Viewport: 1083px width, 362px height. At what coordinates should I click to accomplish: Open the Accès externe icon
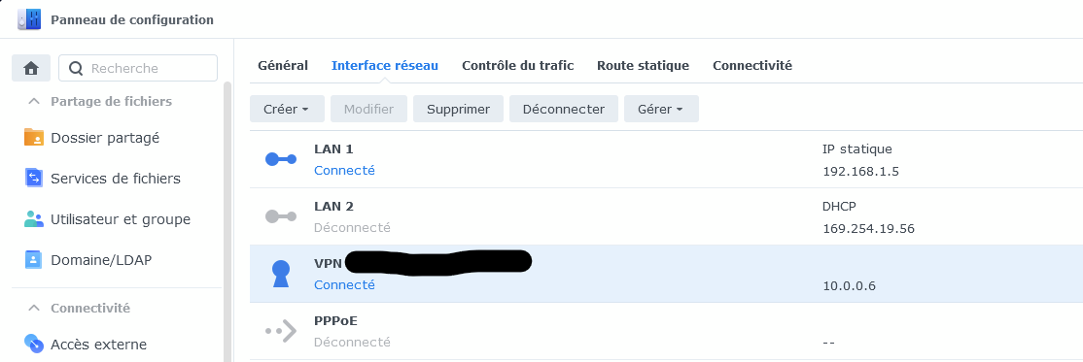pos(33,343)
